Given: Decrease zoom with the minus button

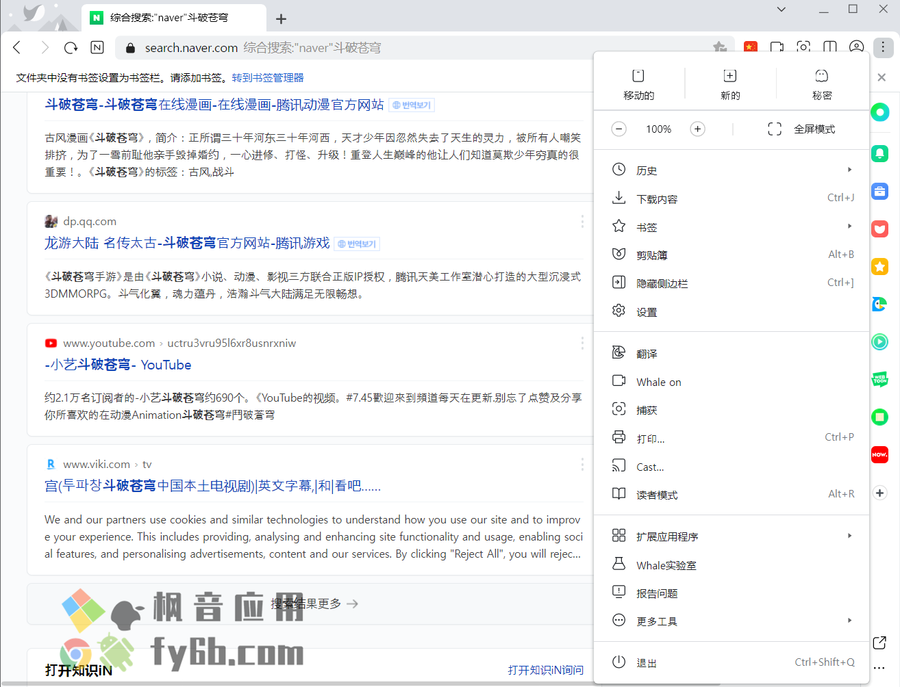Looking at the screenshot, I should (x=618, y=129).
